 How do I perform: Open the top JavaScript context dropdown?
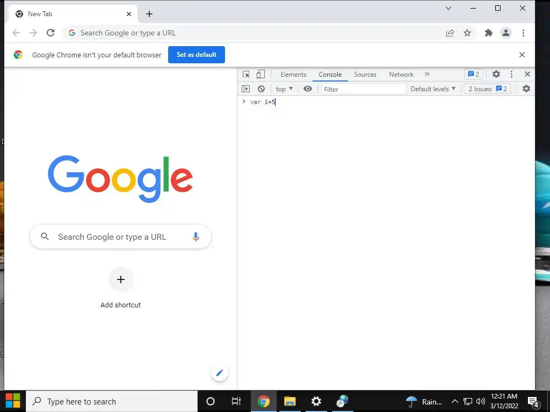pos(284,89)
